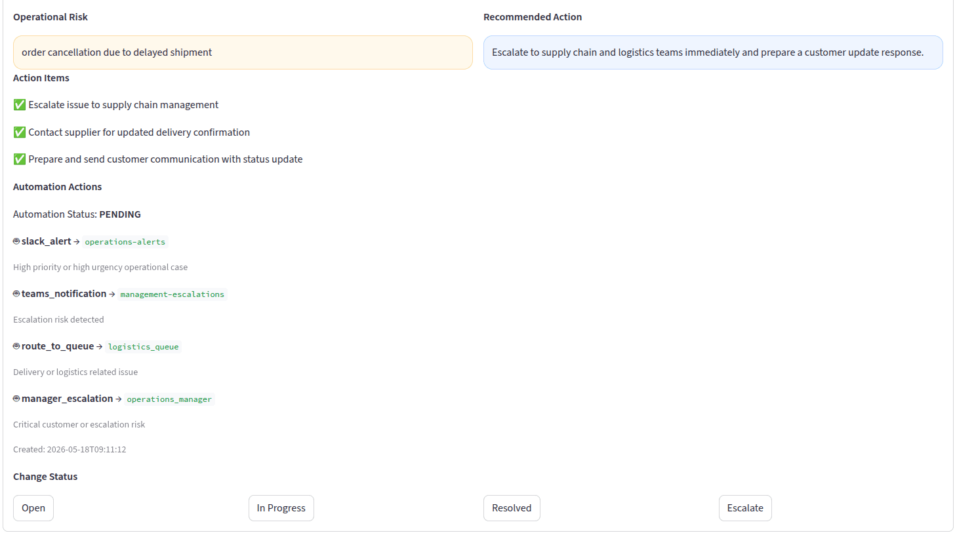Image resolution: width=955 pixels, height=535 pixels.
Task: Click the status icon next to slack_alert
Action: pyautogui.click(x=16, y=241)
